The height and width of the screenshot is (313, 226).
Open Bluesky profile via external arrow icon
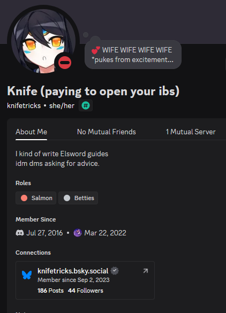click(x=146, y=271)
